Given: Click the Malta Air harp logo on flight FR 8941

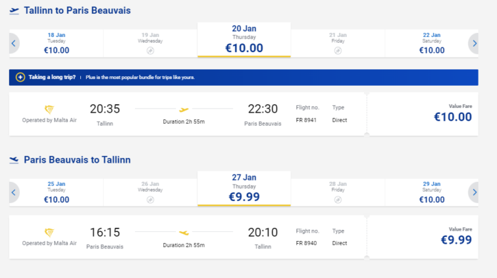Looking at the screenshot, I should pyautogui.click(x=49, y=110).
